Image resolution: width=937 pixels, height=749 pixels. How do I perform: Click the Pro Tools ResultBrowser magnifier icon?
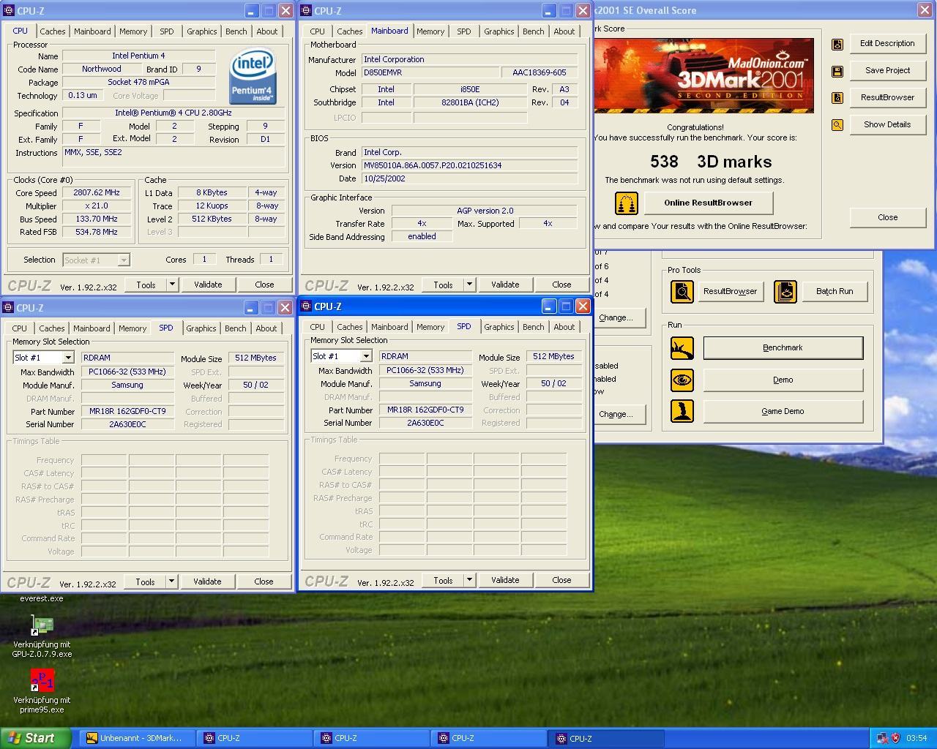click(x=682, y=292)
